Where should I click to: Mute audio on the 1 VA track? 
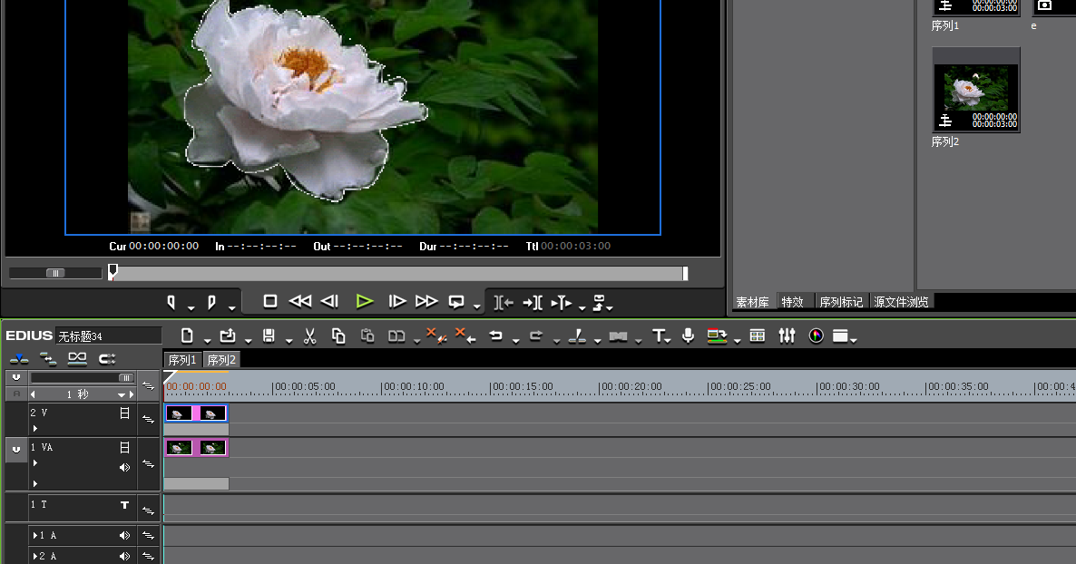coord(125,468)
